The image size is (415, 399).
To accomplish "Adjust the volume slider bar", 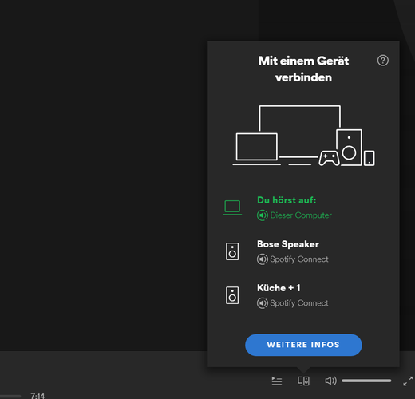I will (366, 381).
